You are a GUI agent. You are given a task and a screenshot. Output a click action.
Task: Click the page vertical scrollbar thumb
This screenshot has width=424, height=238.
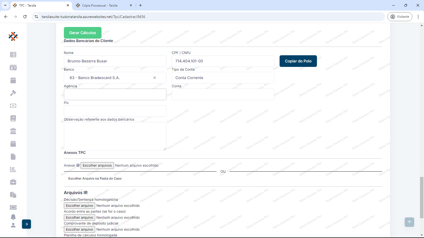click(422, 197)
